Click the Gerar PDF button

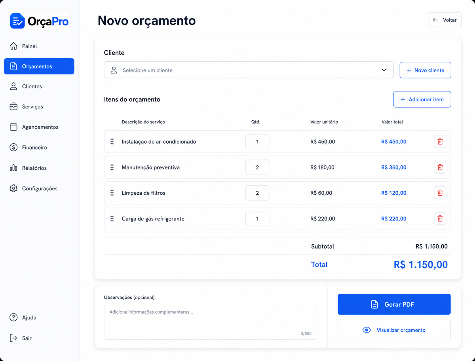coord(394,304)
